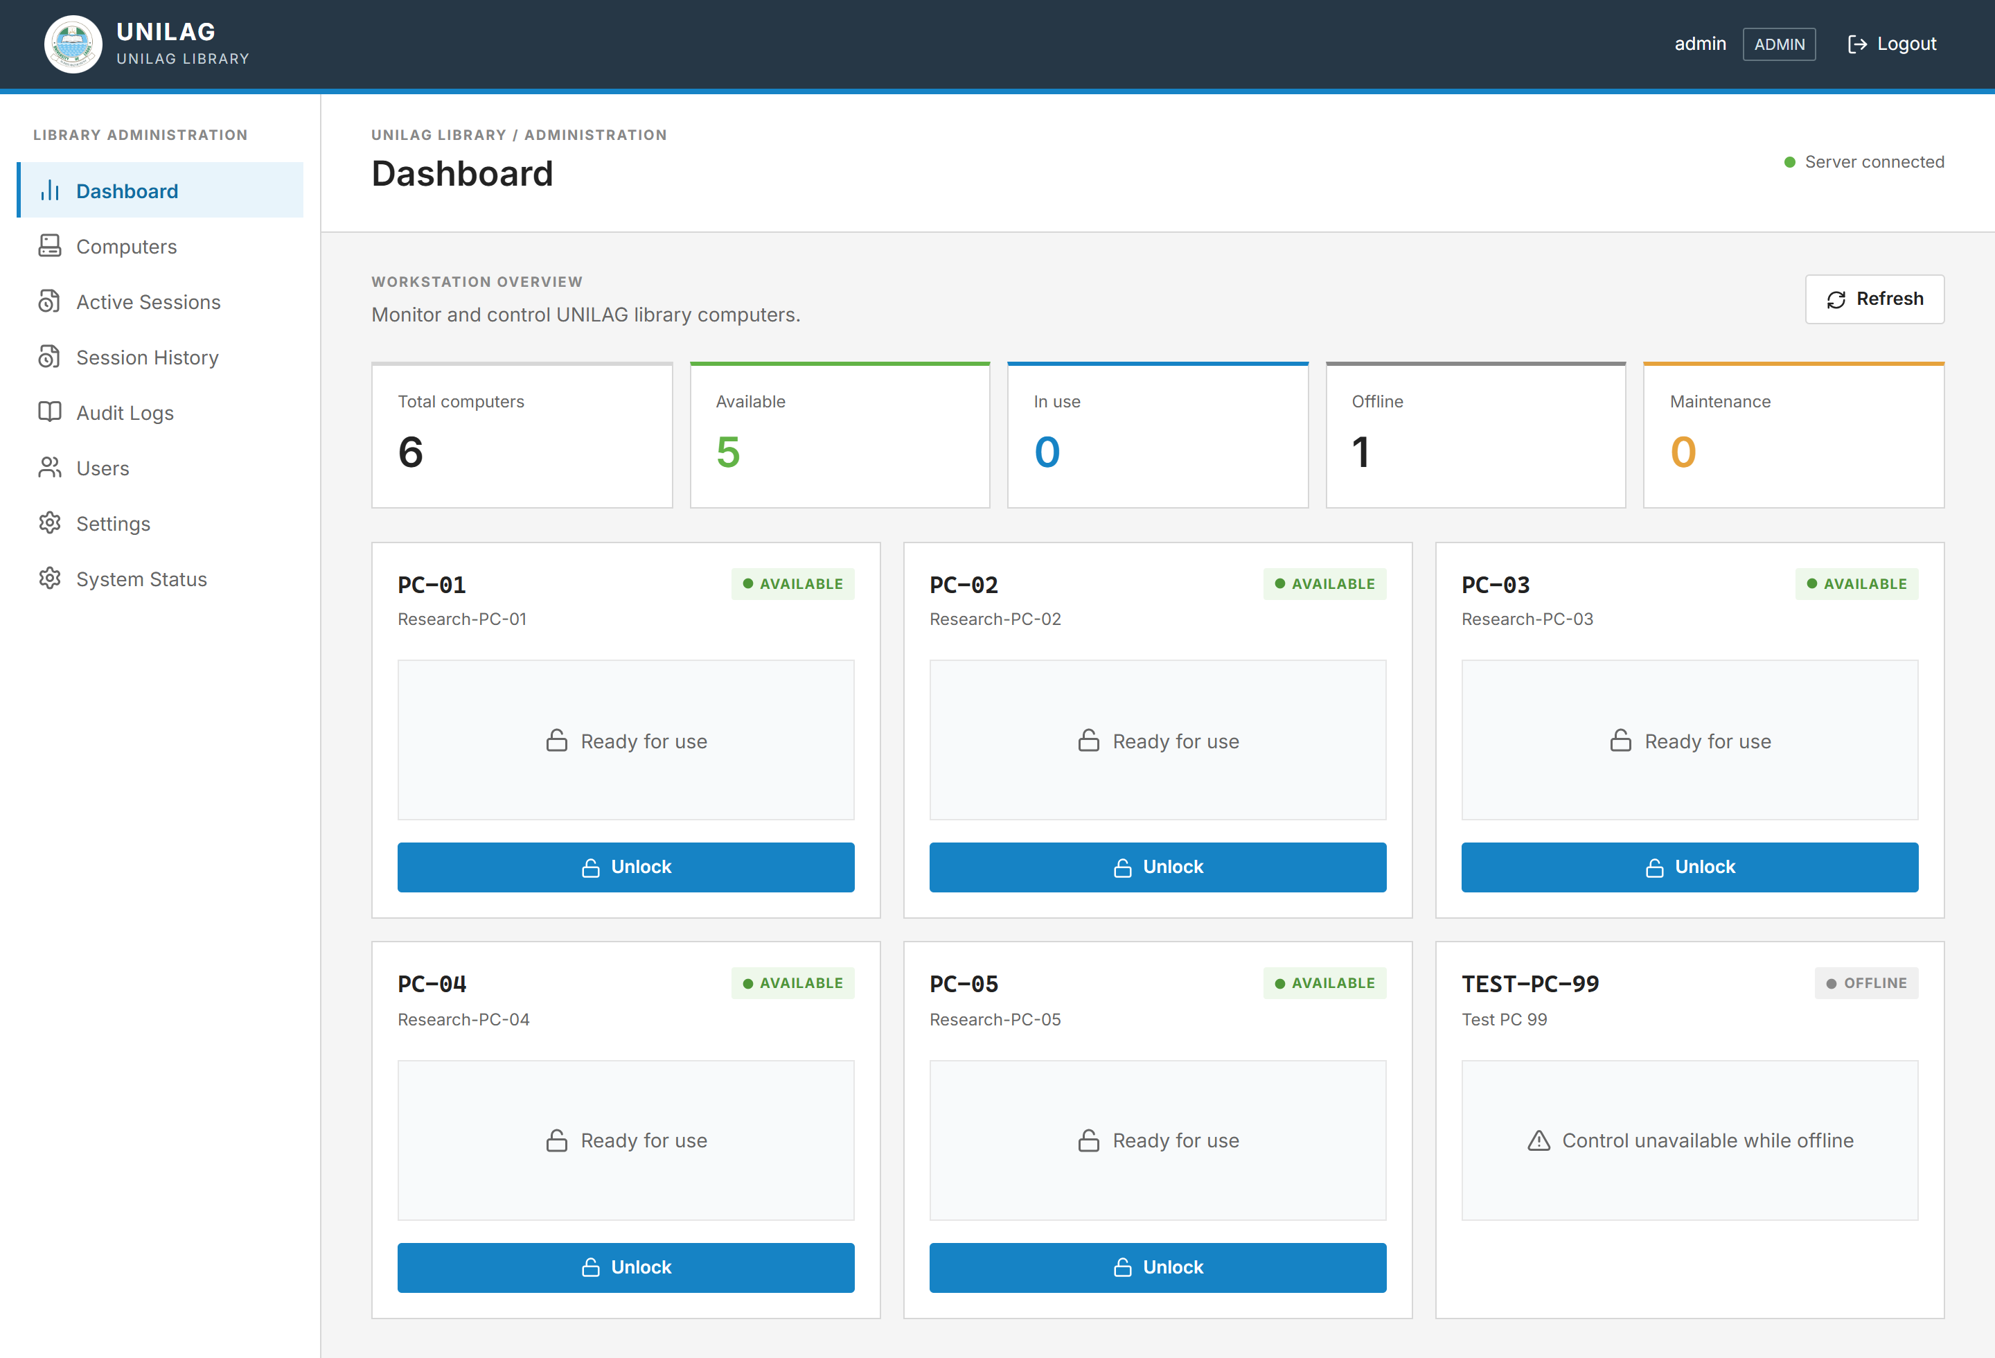Click the Settings gear icon
The image size is (1995, 1358).
click(x=50, y=523)
